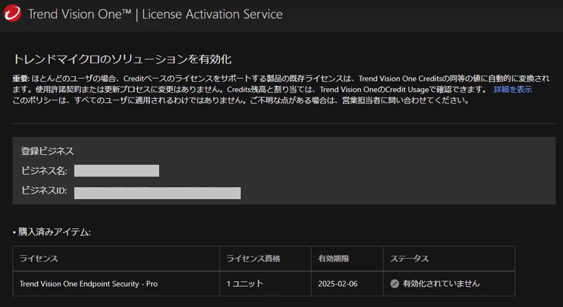The width and height of the screenshot is (563, 307).
Task: Open the 詳細を表示 link
Action: 513,89
